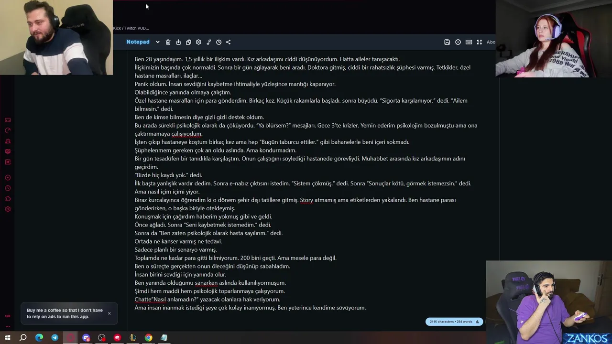Open the cleaner broom icon in sidebar
Screen dimensions: 612x344
(x=8, y=141)
